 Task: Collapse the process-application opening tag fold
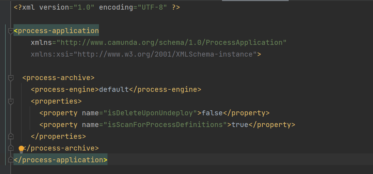tap(11, 31)
